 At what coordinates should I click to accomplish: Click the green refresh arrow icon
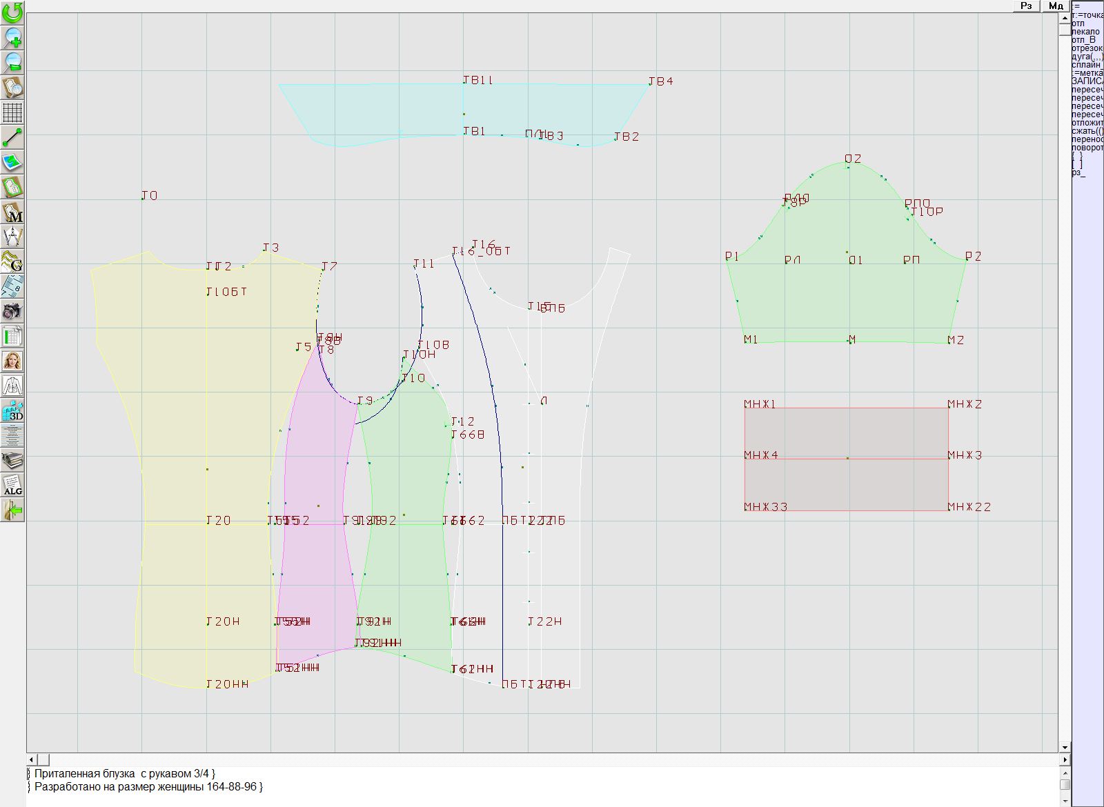point(12,12)
